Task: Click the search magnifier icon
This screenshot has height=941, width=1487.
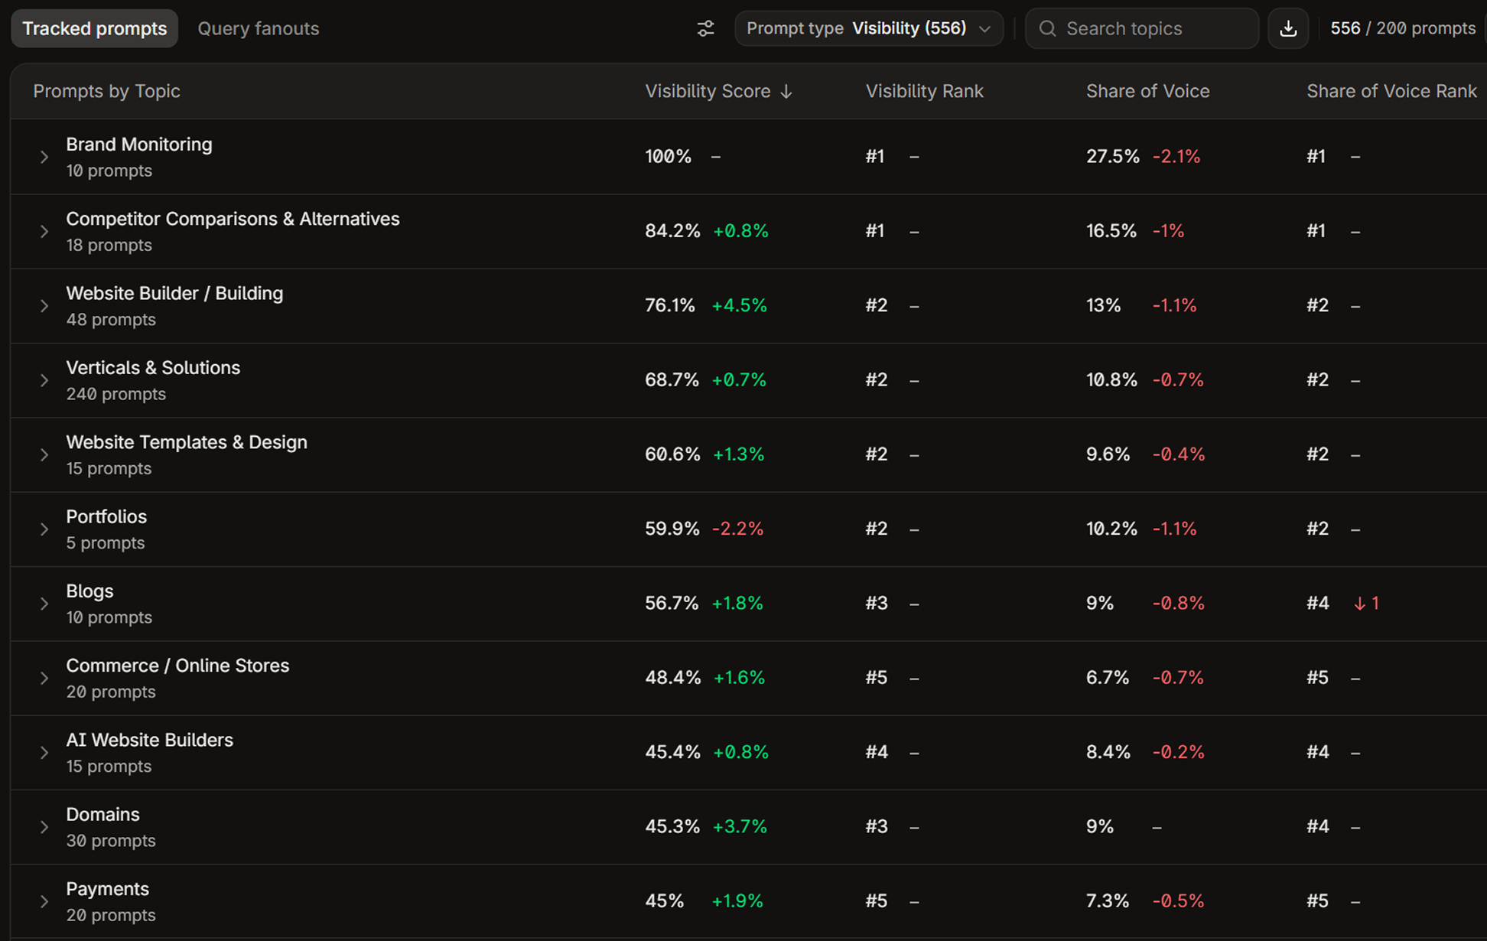Action: [1047, 28]
